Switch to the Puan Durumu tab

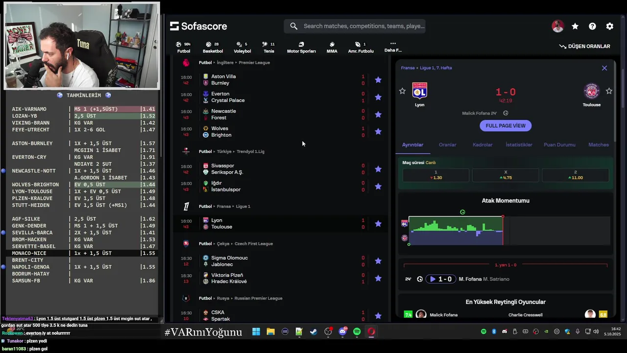(x=559, y=145)
